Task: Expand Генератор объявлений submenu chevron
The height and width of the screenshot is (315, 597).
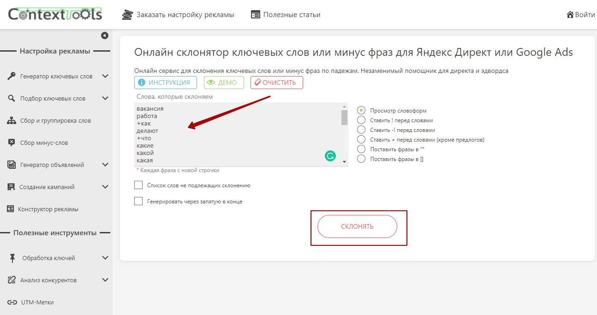Action: pos(105,165)
